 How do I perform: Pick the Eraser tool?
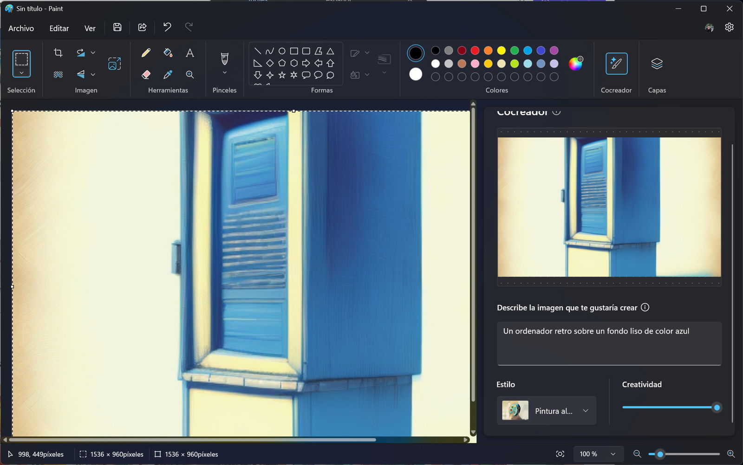[x=146, y=74]
